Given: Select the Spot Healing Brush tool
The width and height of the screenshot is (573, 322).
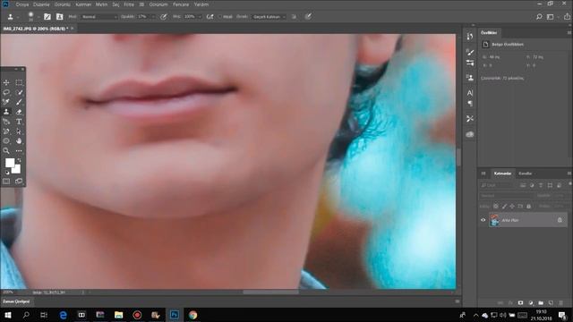Looking at the screenshot, I should tap(6, 102).
